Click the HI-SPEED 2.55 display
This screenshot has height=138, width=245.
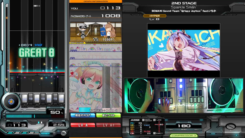click(x=57, y=124)
